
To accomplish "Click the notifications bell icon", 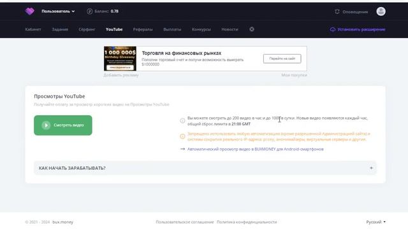I will pyautogui.click(x=337, y=11).
